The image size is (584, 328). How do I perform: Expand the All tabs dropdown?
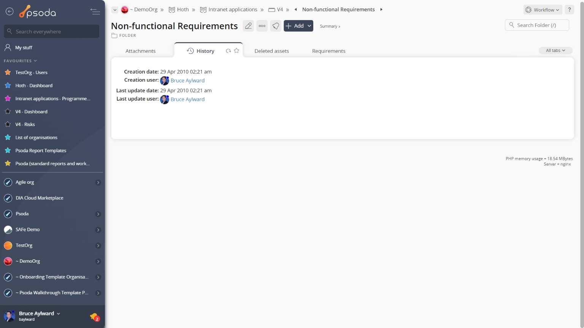coord(555,50)
